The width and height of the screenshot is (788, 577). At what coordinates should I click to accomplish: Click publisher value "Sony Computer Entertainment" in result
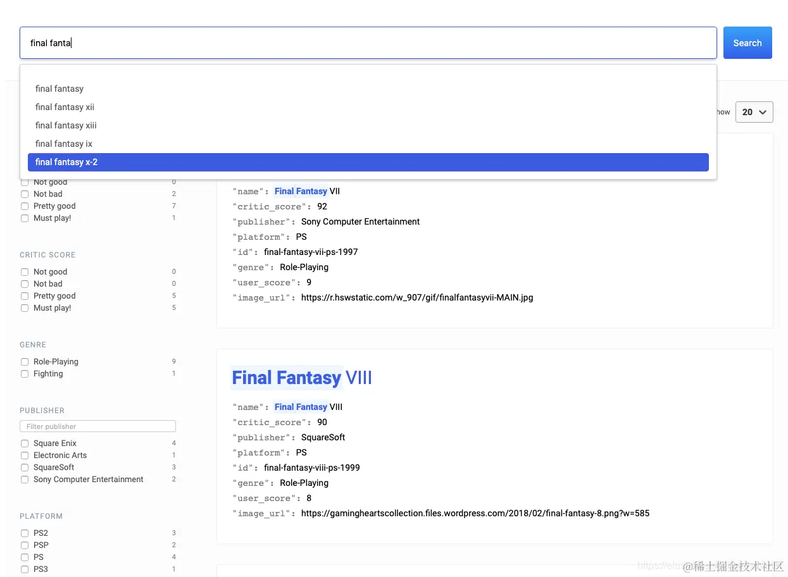(x=360, y=221)
